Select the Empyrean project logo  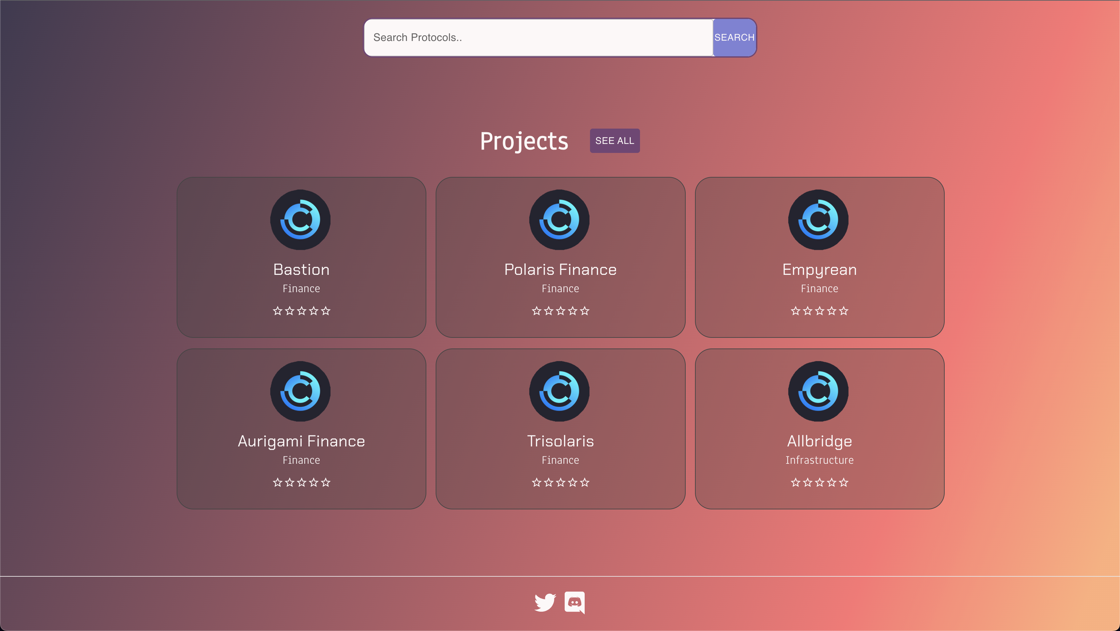tap(818, 220)
